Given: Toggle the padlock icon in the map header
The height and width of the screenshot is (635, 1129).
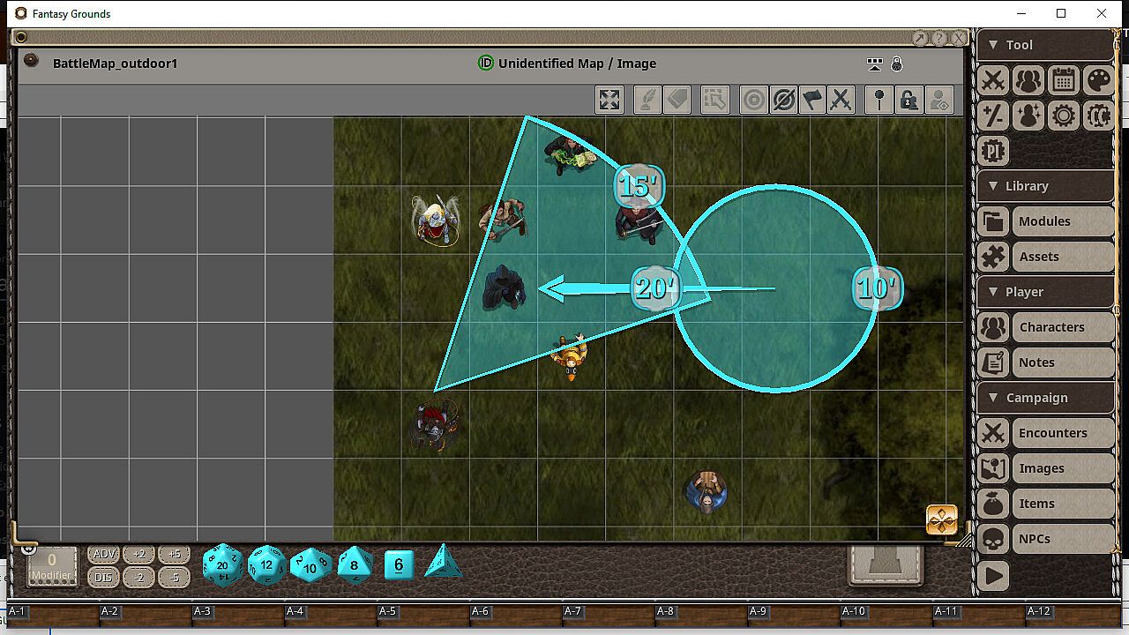Looking at the screenshot, I should point(897,63).
